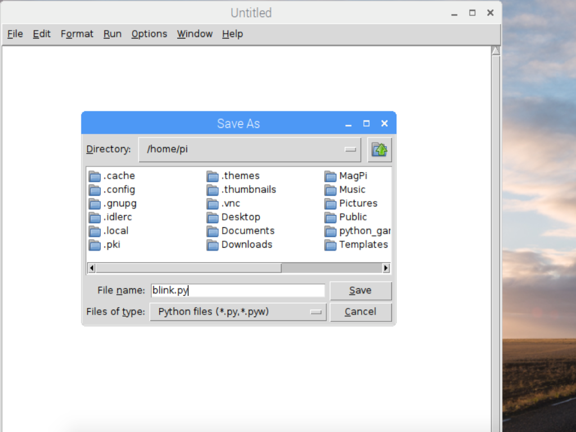This screenshot has width=576, height=432.
Task: Select the MagPi folder
Action: point(346,176)
